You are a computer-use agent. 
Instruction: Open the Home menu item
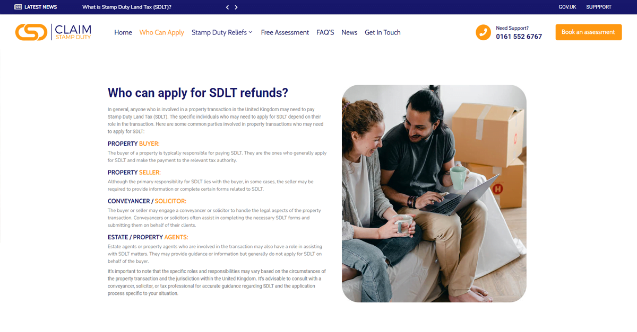(123, 32)
